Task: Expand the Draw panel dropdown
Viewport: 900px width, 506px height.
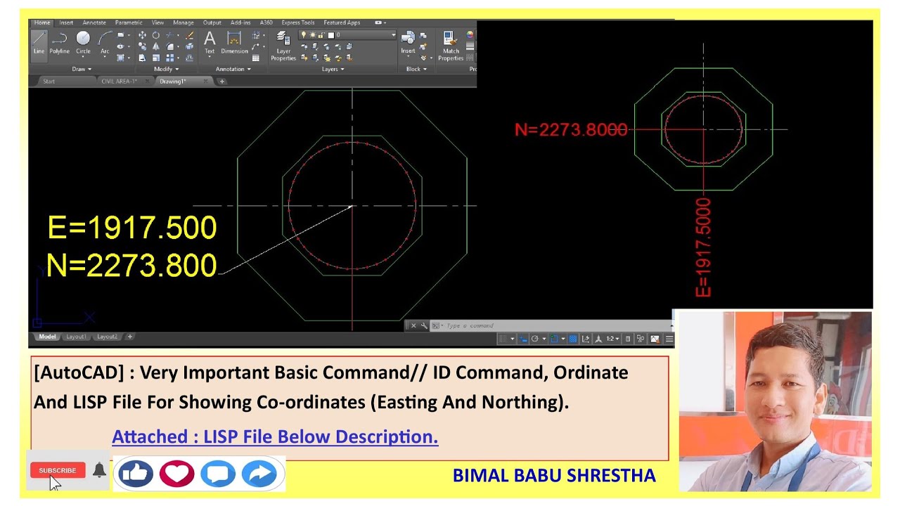Action: [82, 69]
